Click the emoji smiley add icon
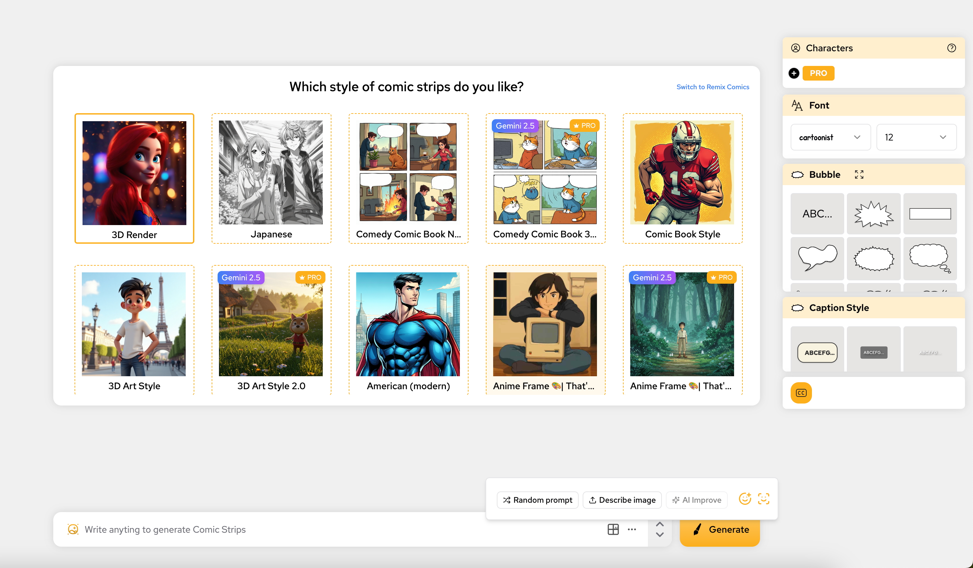The image size is (973, 568). coord(745,499)
